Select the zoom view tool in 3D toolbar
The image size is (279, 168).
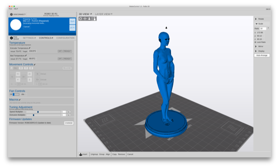click(x=90, y=19)
